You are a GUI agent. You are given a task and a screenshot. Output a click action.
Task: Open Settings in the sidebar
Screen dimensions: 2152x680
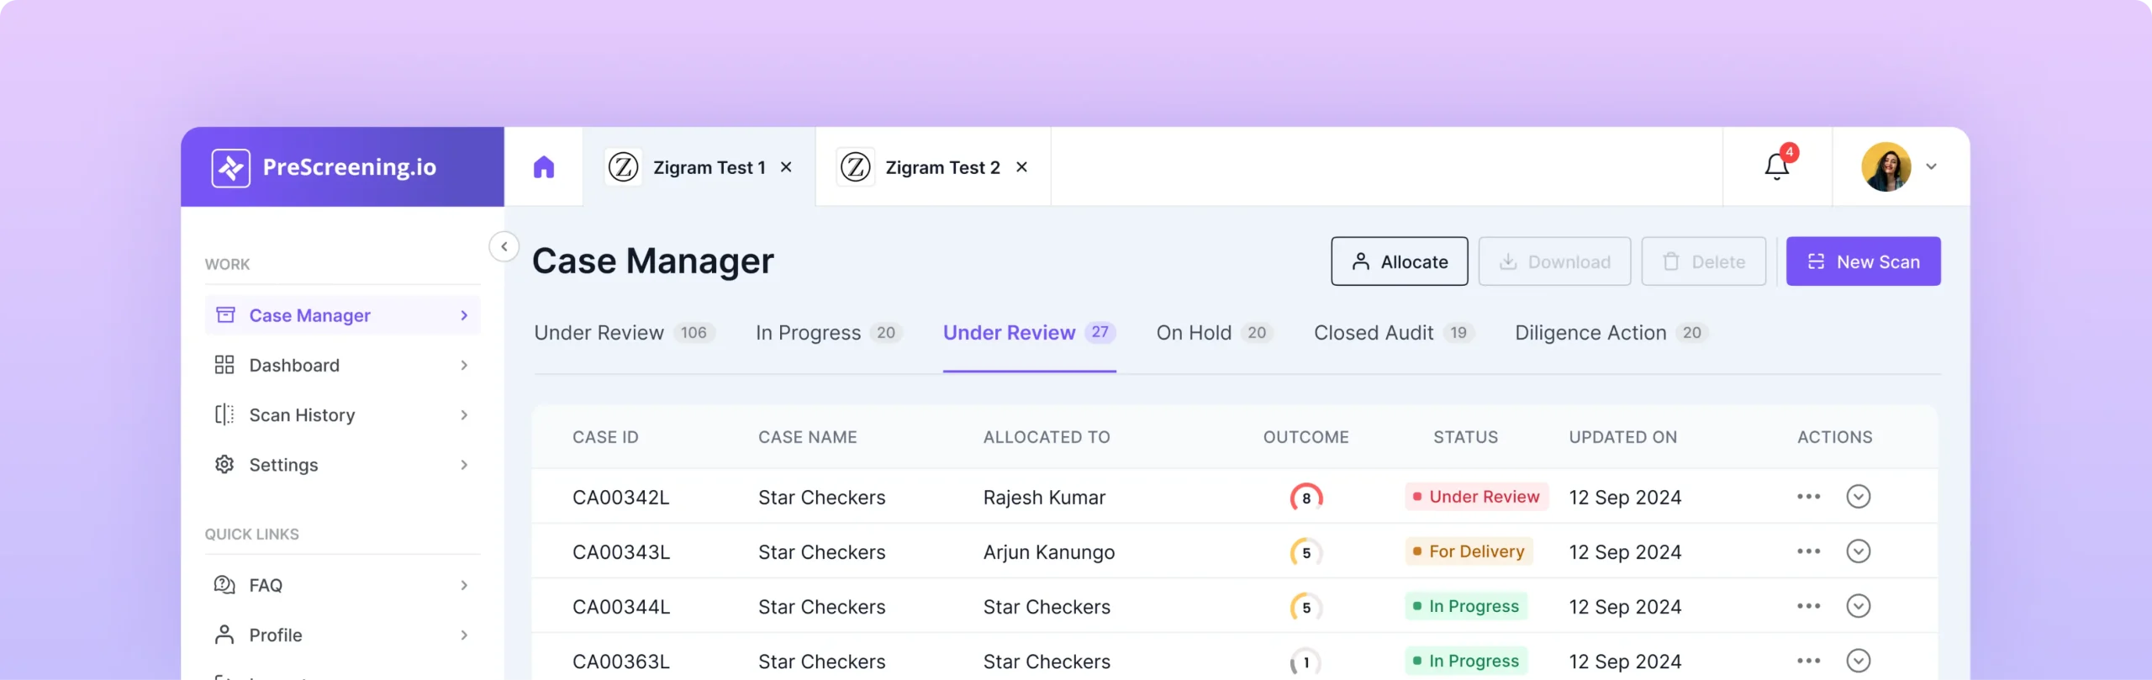coord(343,464)
